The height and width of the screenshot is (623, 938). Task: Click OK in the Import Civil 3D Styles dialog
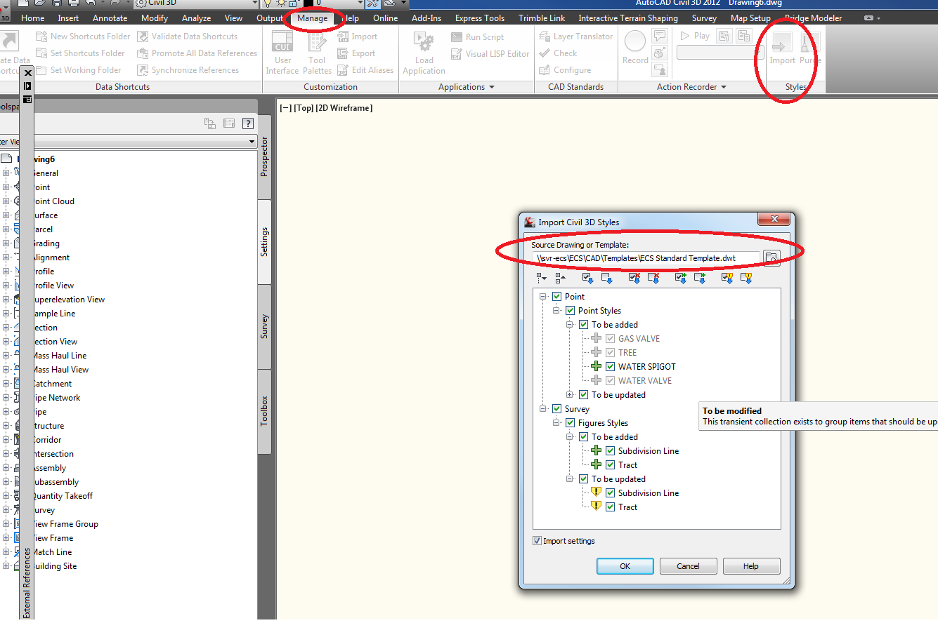pos(625,565)
